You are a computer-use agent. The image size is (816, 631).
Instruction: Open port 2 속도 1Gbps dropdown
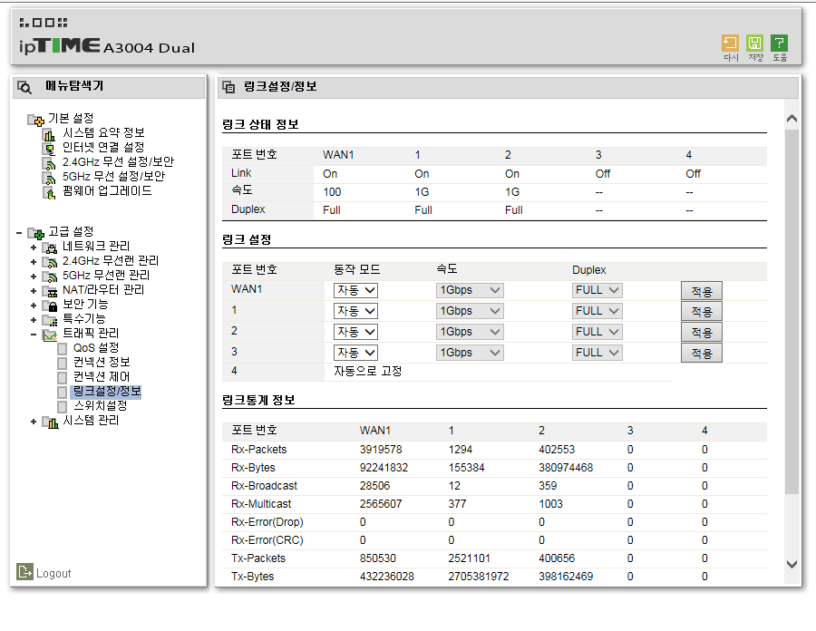click(x=470, y=332)
